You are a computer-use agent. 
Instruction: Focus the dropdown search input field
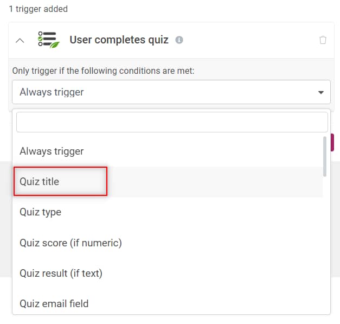pyautogui.click(x=172, y=122)
